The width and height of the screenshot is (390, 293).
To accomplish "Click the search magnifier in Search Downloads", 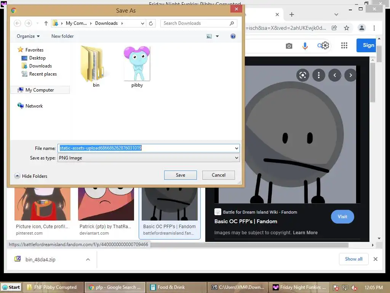I will point(232,23).
